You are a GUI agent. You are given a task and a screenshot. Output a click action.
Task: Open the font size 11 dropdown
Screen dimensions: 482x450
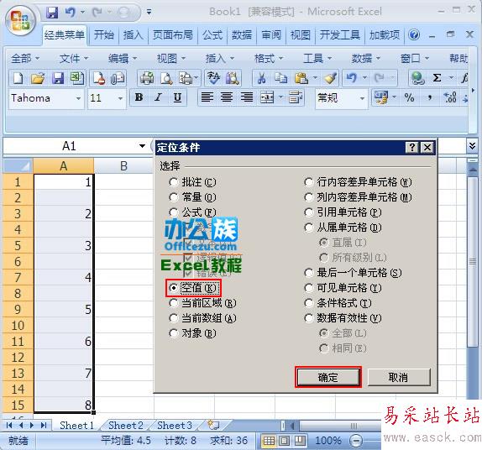coord(120,98)
